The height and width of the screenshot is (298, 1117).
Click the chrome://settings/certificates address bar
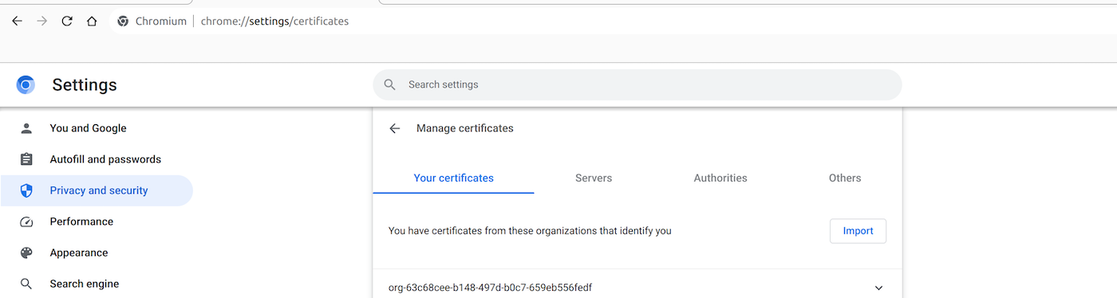(274, 22)
